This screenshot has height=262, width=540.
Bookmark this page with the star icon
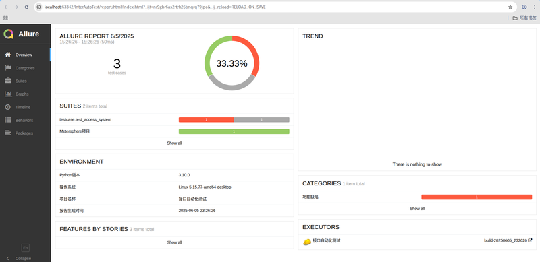[x=510, y=7]
